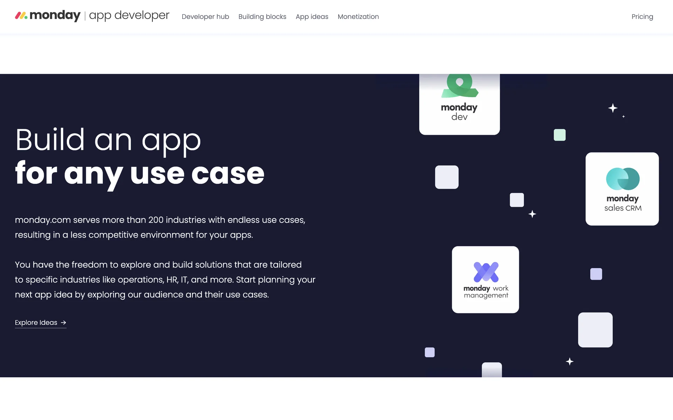
Task: Click the purple square near sales CRM card
Action: [596, 274]
